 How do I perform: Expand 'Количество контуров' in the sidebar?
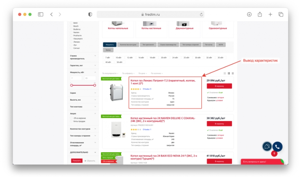(x=83, y=129)
